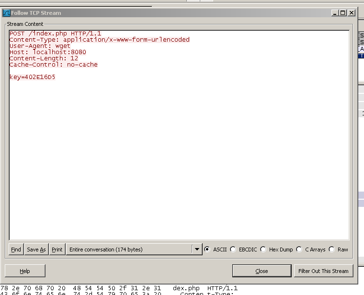Print the stream content
Image resolution: width=364 pixels, height=295 pixels.
click(x=57, y=250)
